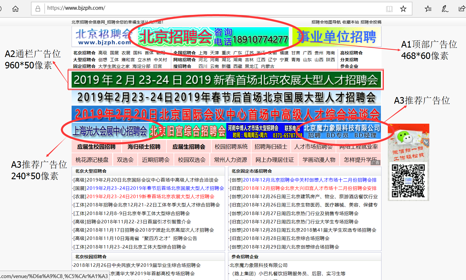
Task: Click 上海光大会展中心招聘会 ad
Action: click(110, 131)
